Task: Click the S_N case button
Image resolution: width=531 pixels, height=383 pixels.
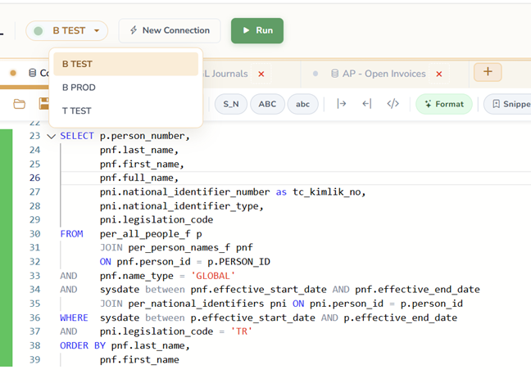Action: 230,104
